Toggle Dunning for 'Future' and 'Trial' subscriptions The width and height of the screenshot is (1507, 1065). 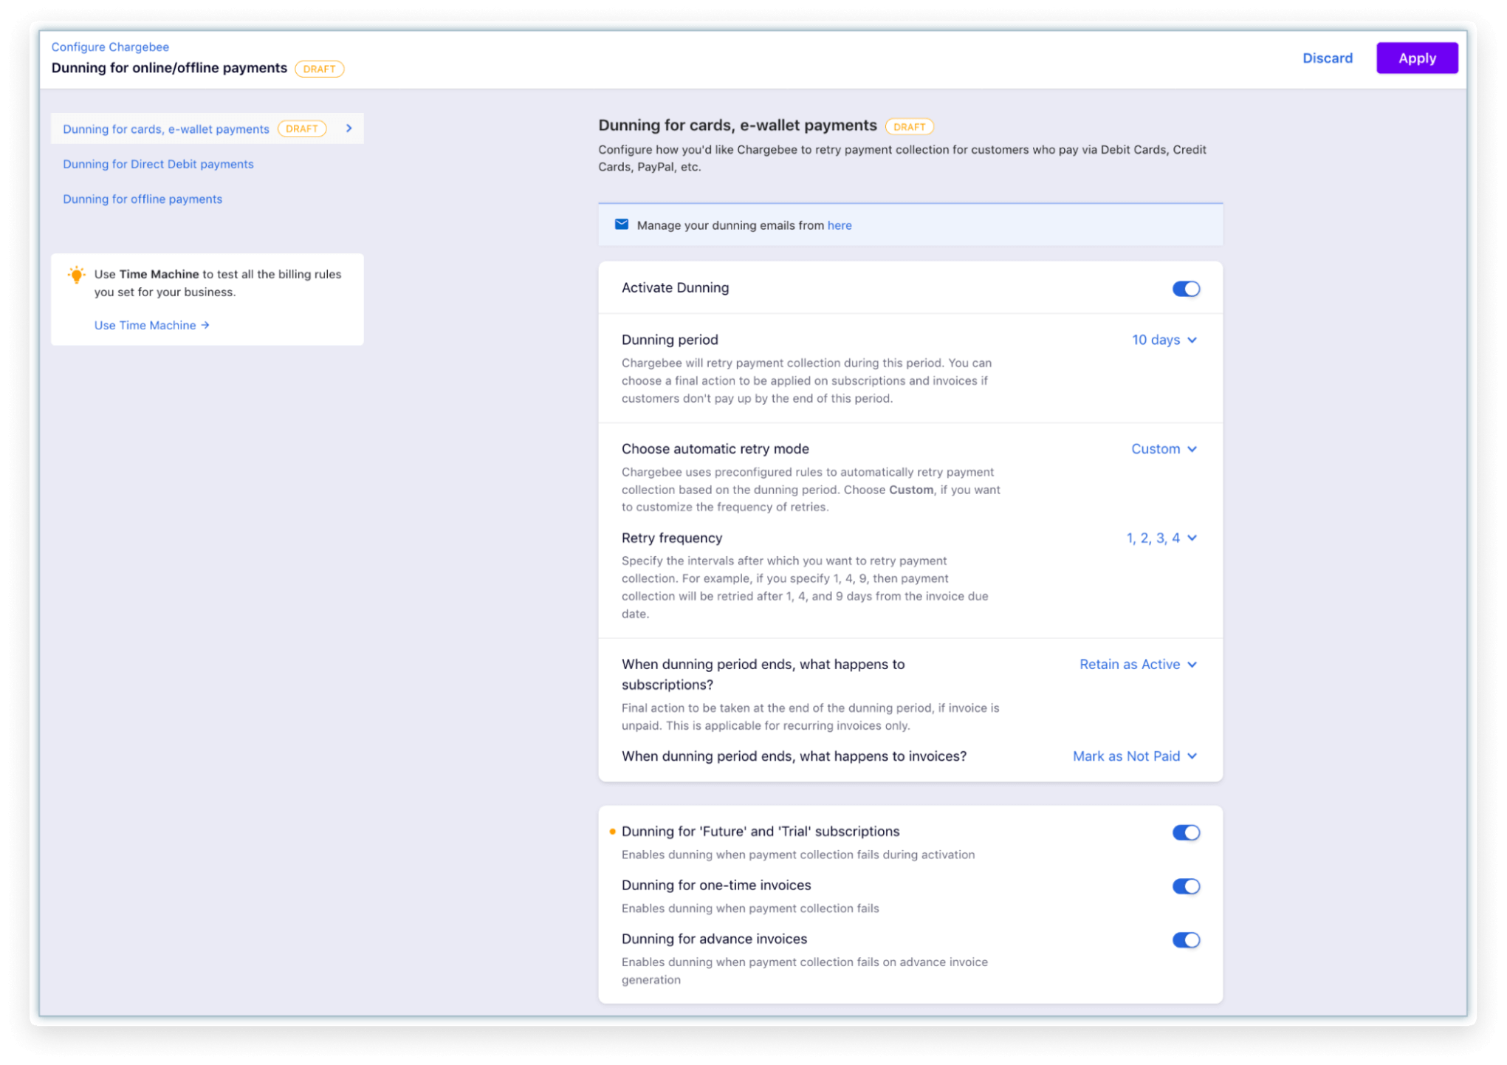(x=1186, y=832)
